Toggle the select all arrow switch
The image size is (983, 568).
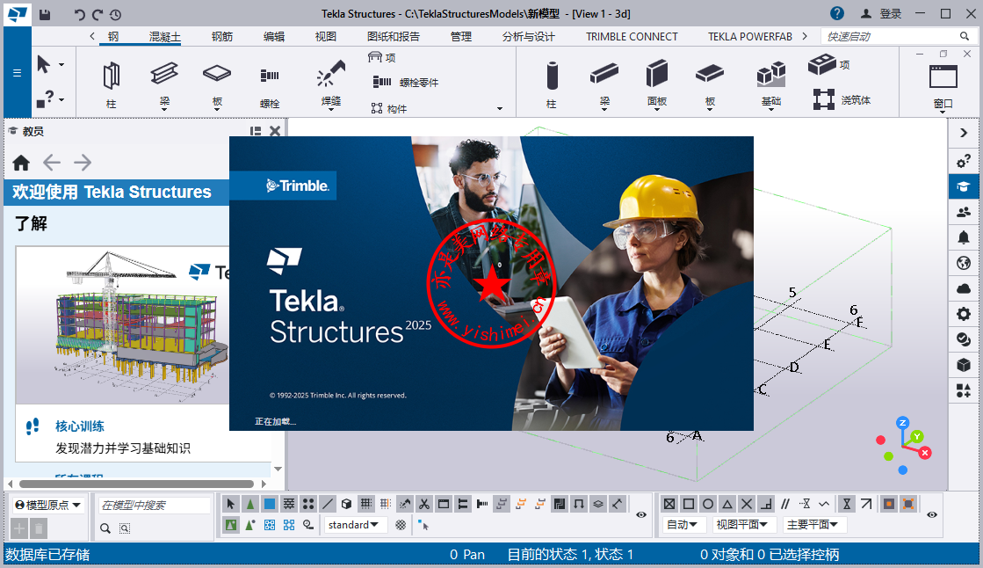coord(231,504)
